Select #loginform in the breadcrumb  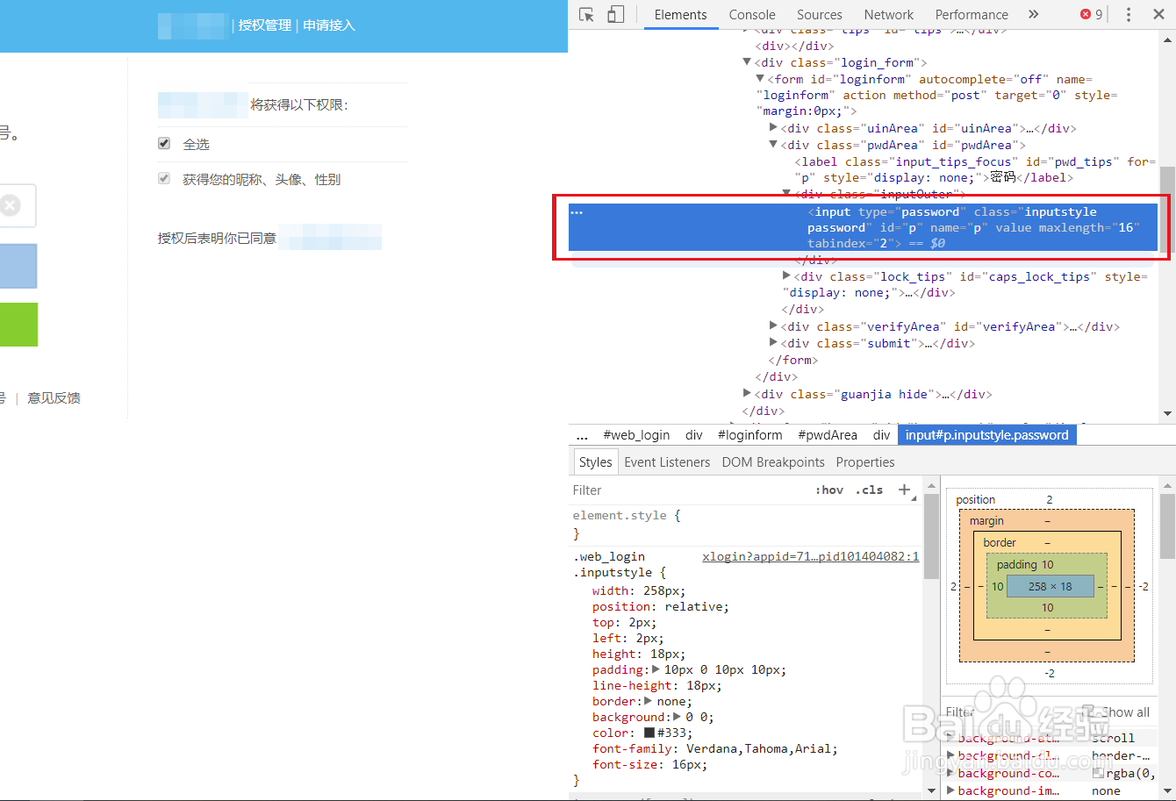pos(749,435)
